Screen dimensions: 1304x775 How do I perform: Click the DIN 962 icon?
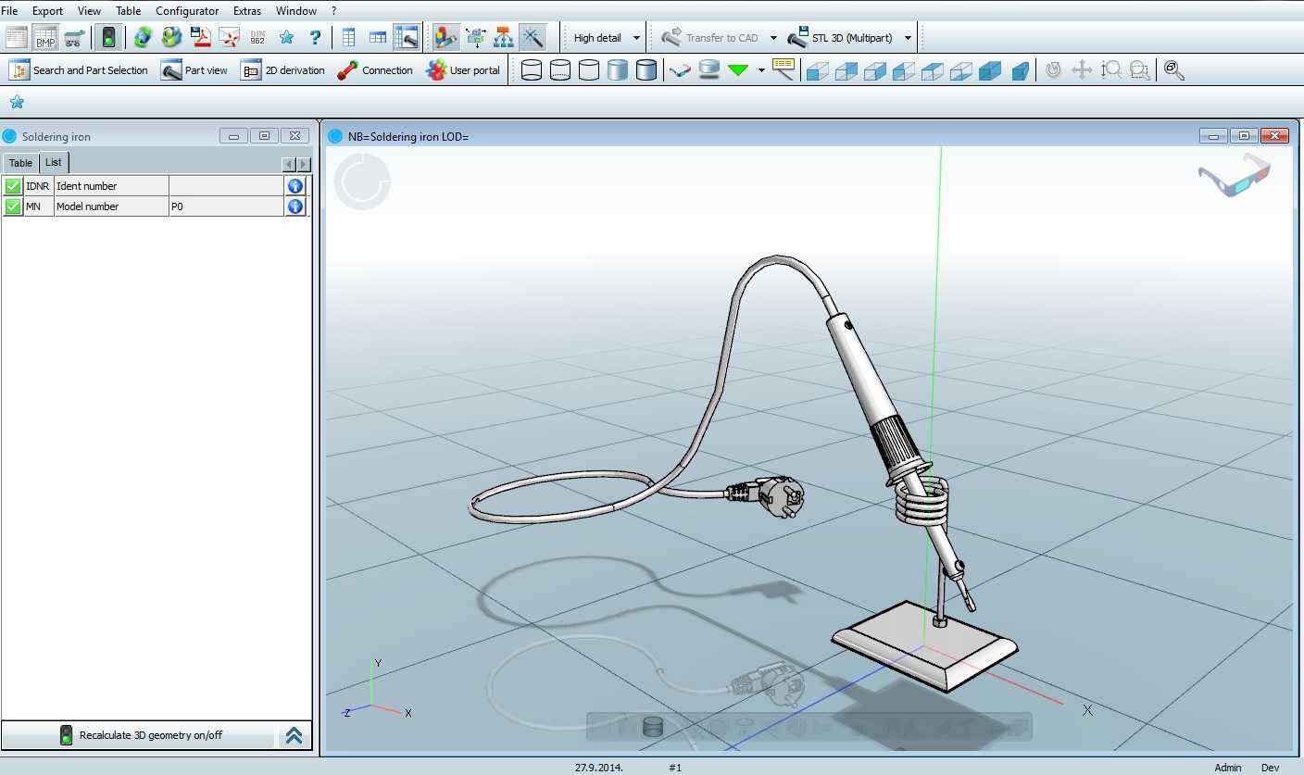pos(257,38)
